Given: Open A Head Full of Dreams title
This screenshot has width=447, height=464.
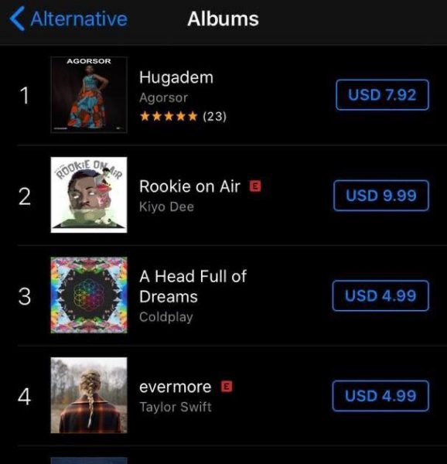Looking at the screenshot, I should point(193,286).
